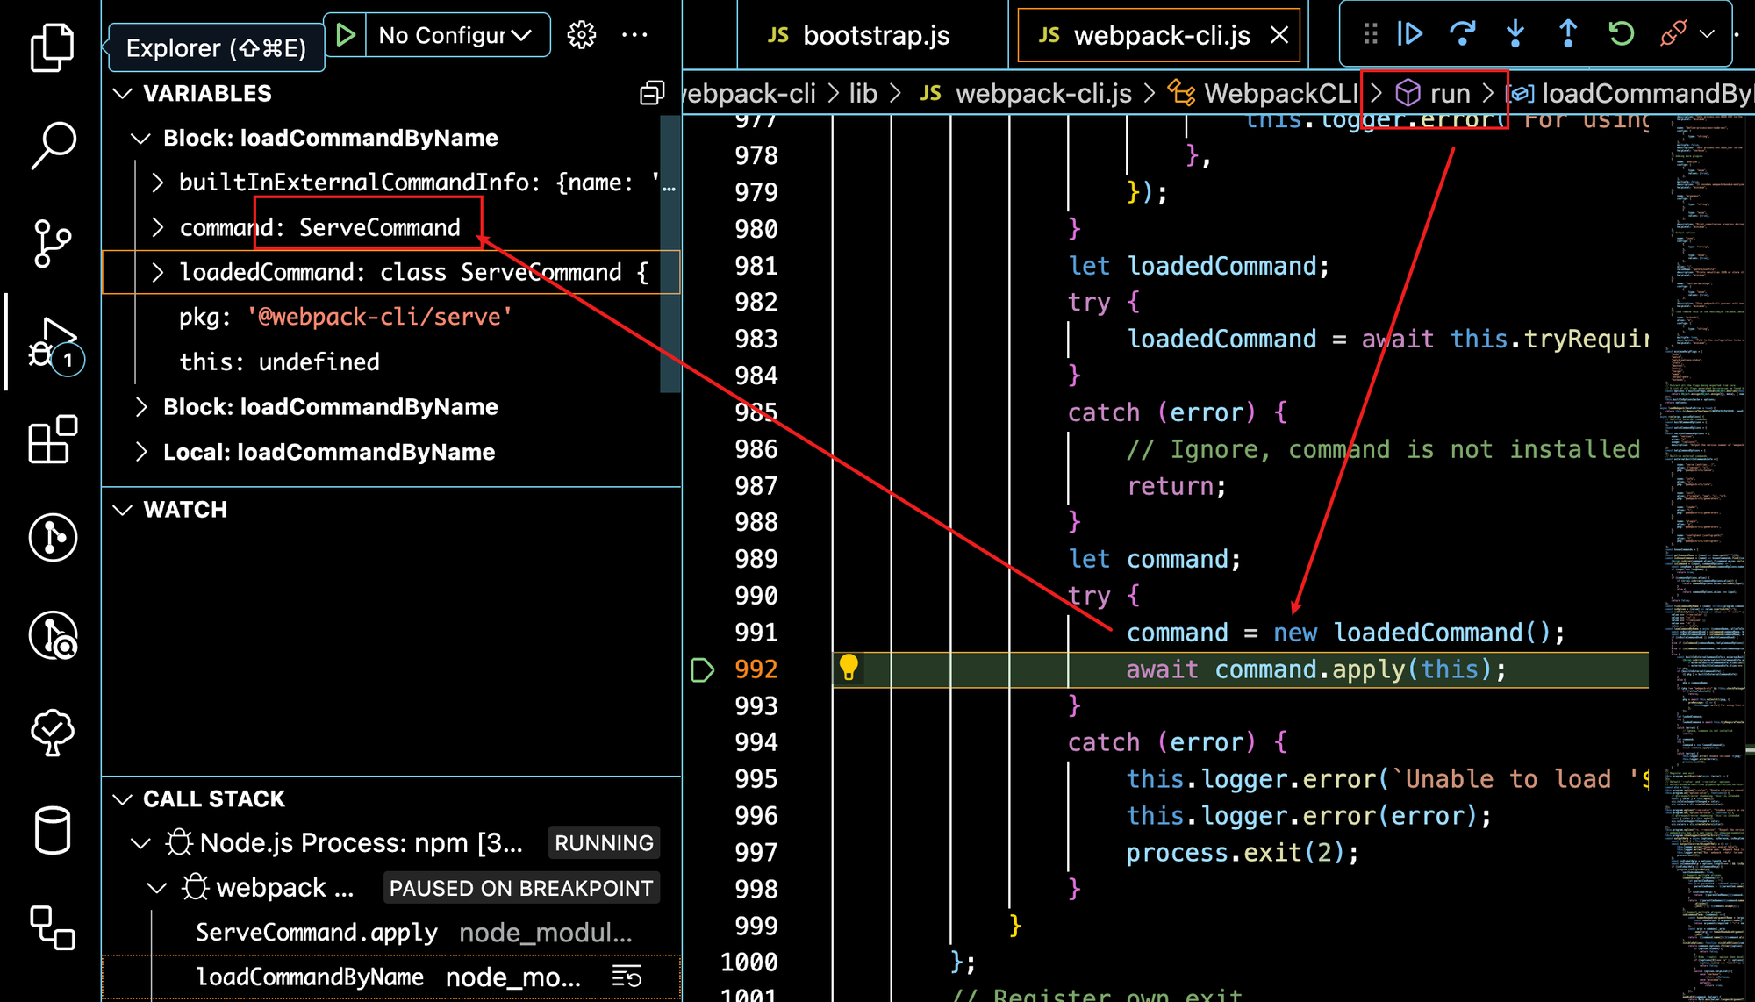Open the No Configurations dropdown
The width and height of the screenshot is (1755, 1002).
click(456, 35)
